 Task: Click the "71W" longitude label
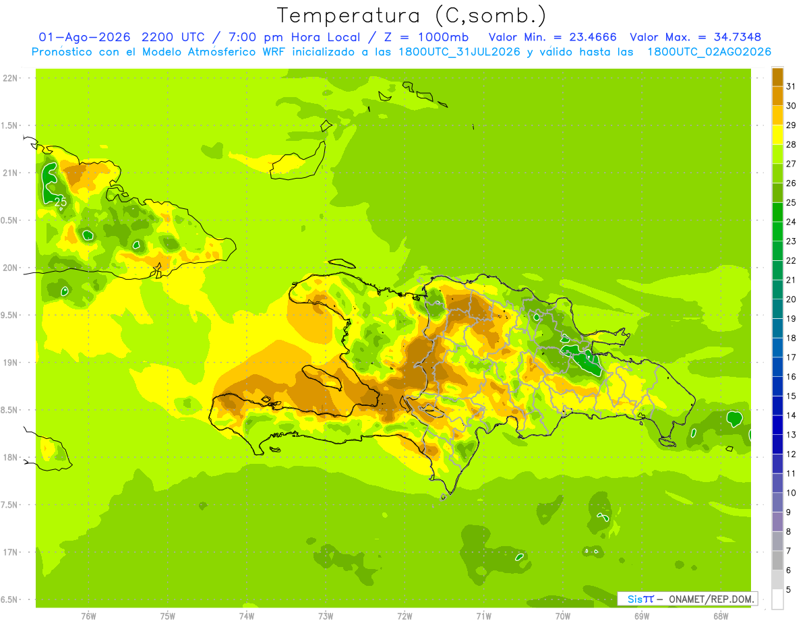coord(483,616)
